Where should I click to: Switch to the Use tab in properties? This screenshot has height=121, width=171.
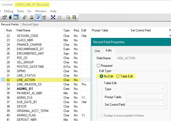(x=97, y=51)
